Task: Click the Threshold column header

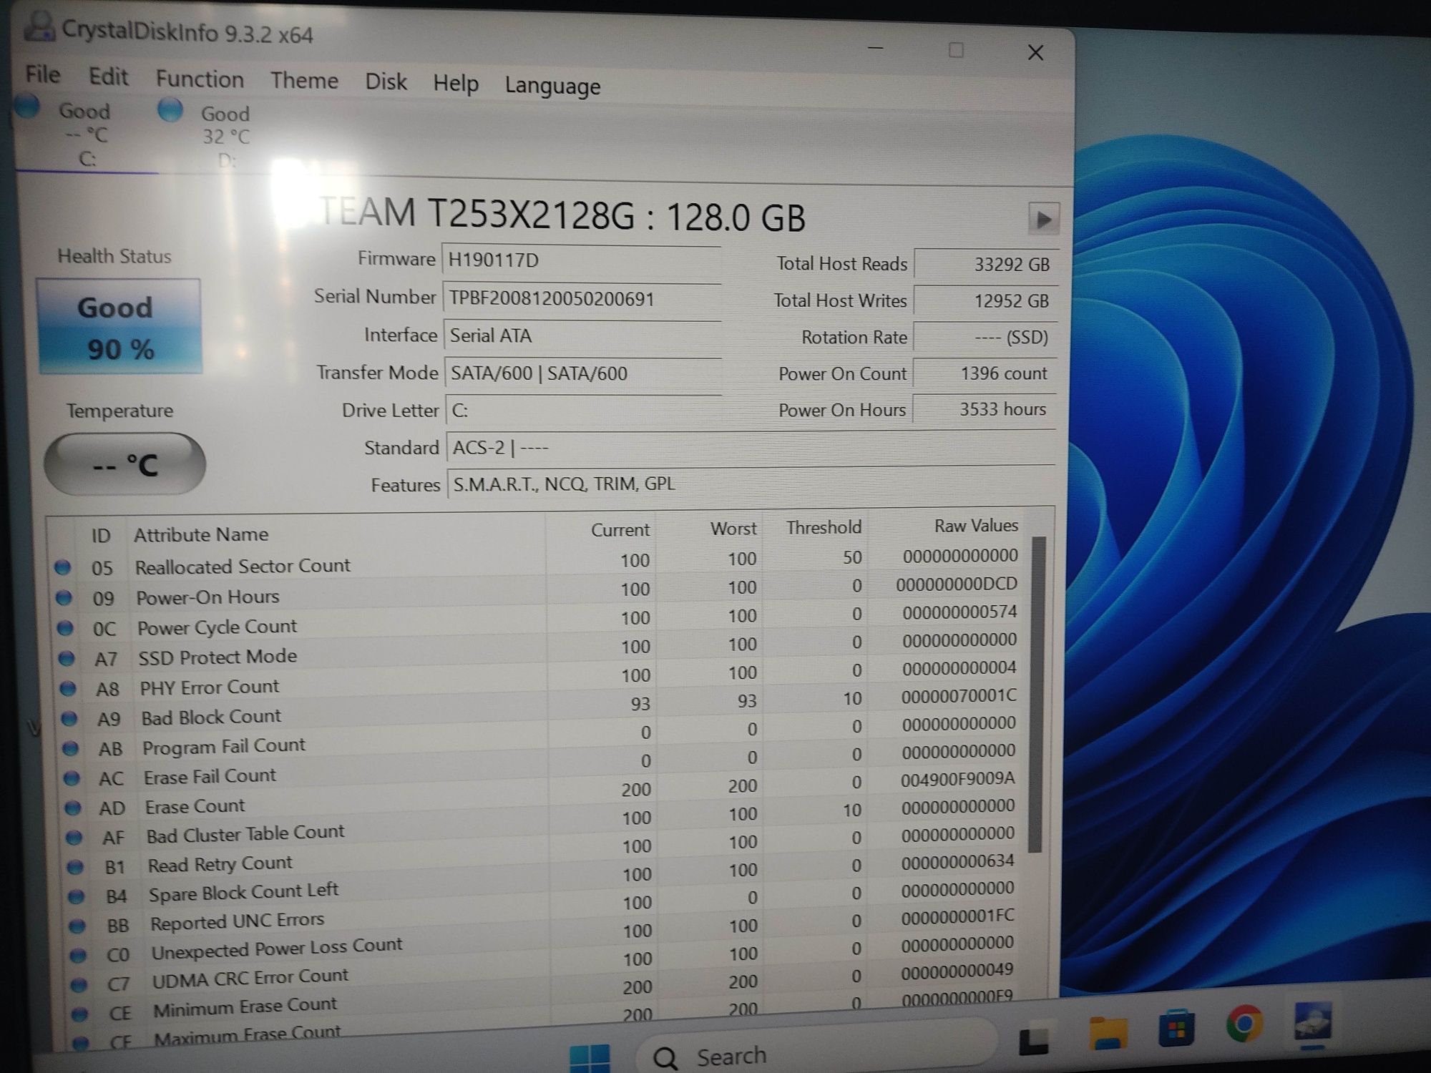Action: [x=824, y=527]
